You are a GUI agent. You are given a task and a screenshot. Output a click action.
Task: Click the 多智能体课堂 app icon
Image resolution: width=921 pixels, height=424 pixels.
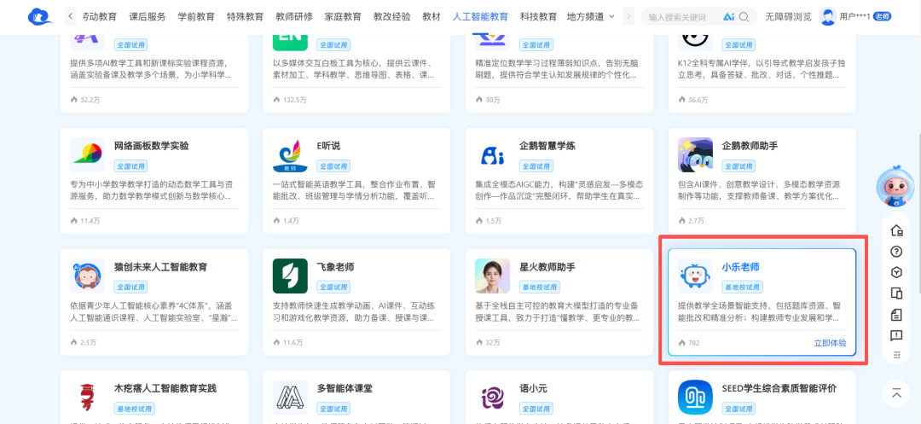pyautogui.click(x=290, y=398)
